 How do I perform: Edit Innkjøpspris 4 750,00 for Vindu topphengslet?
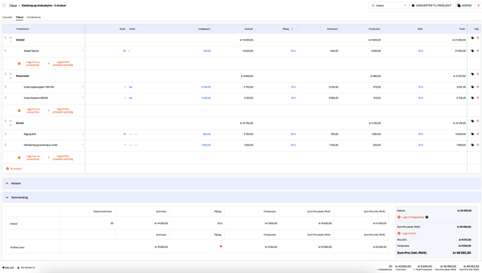206,87
